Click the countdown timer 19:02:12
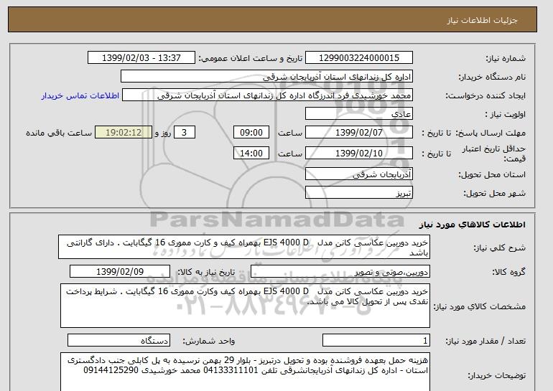This screenshot has width=553, height=391. coord(124,133)
